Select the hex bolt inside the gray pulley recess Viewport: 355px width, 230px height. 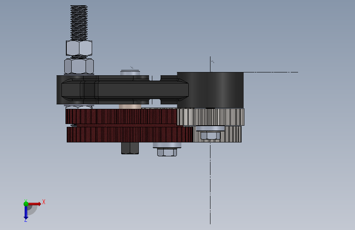click(210, 136)
